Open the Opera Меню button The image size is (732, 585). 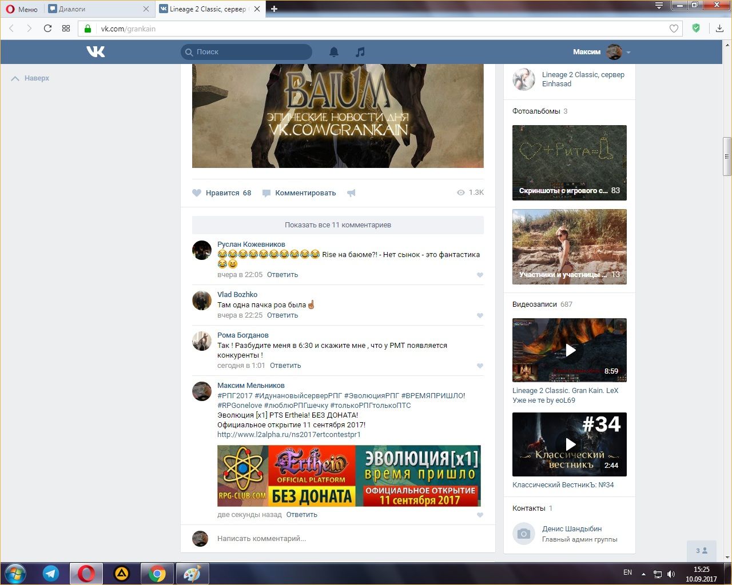click(x=22, y=9)
